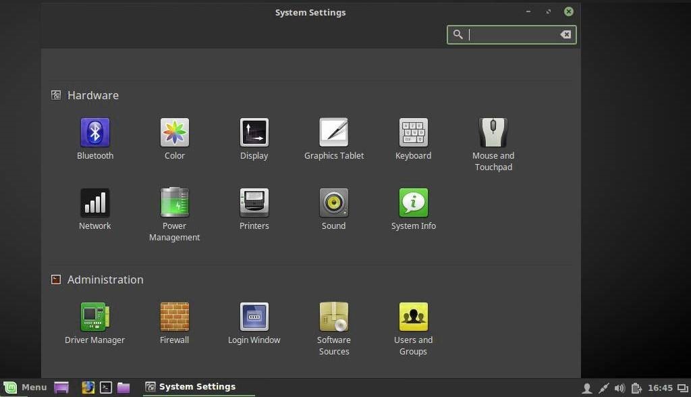691x397 pixels.
Task: Open Power Management settings
Action: (x=175, y=215)
